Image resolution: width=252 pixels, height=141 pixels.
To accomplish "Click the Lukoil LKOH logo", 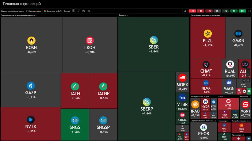I will pyautogui.click(x=90, y=41).
